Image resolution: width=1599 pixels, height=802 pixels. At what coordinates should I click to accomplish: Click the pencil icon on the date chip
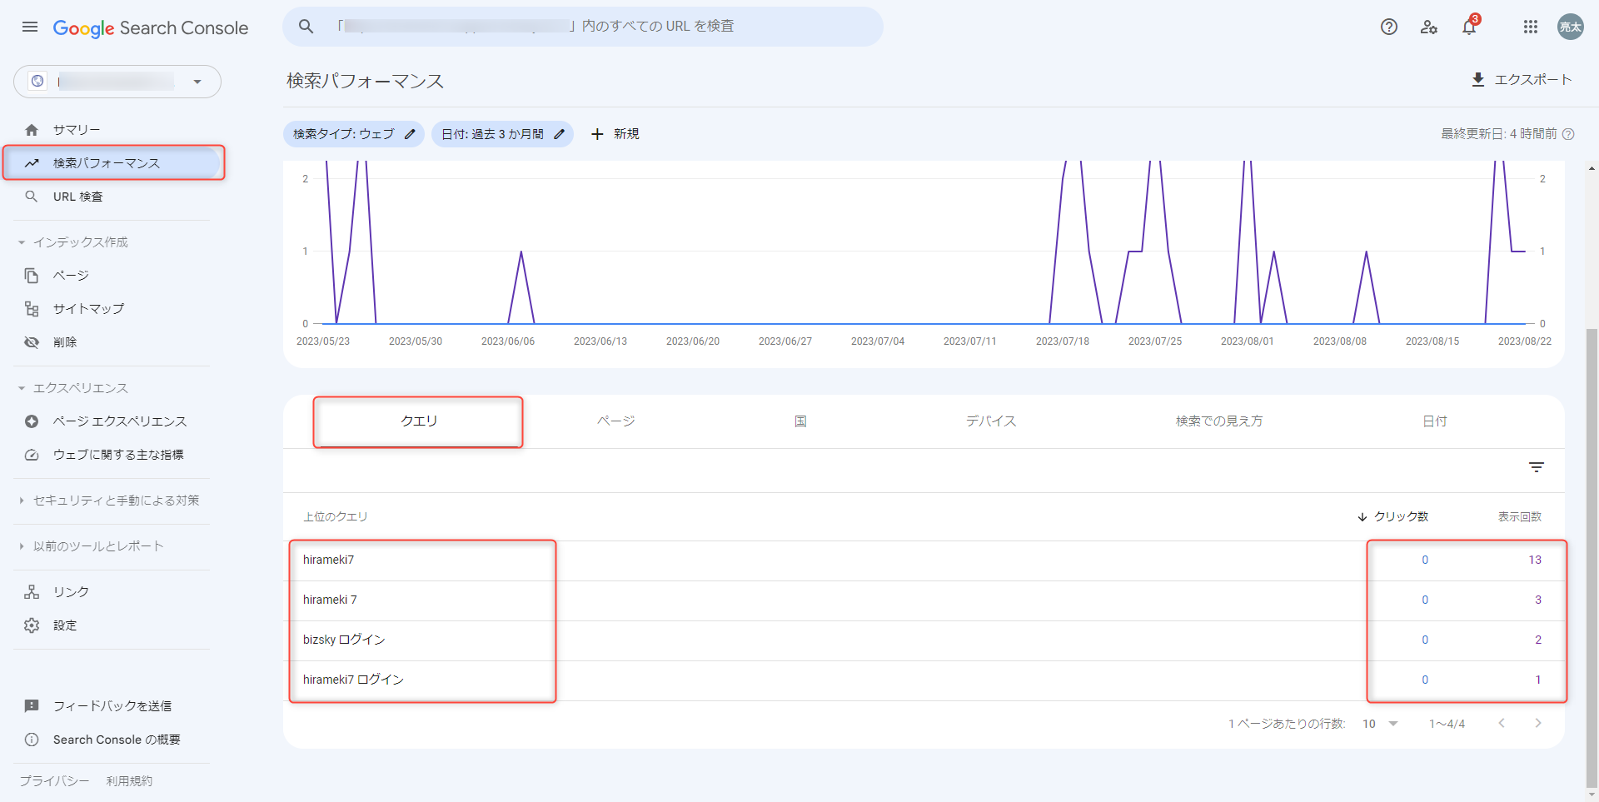559,134
